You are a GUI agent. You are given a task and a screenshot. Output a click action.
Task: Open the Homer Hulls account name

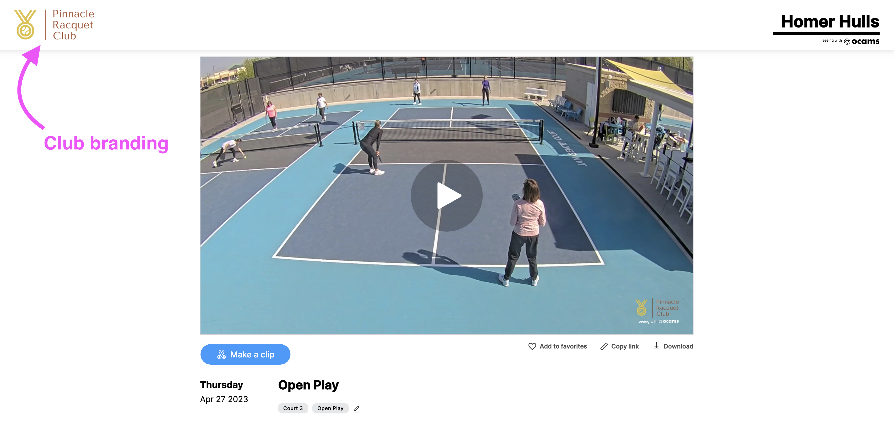[830, 22]
